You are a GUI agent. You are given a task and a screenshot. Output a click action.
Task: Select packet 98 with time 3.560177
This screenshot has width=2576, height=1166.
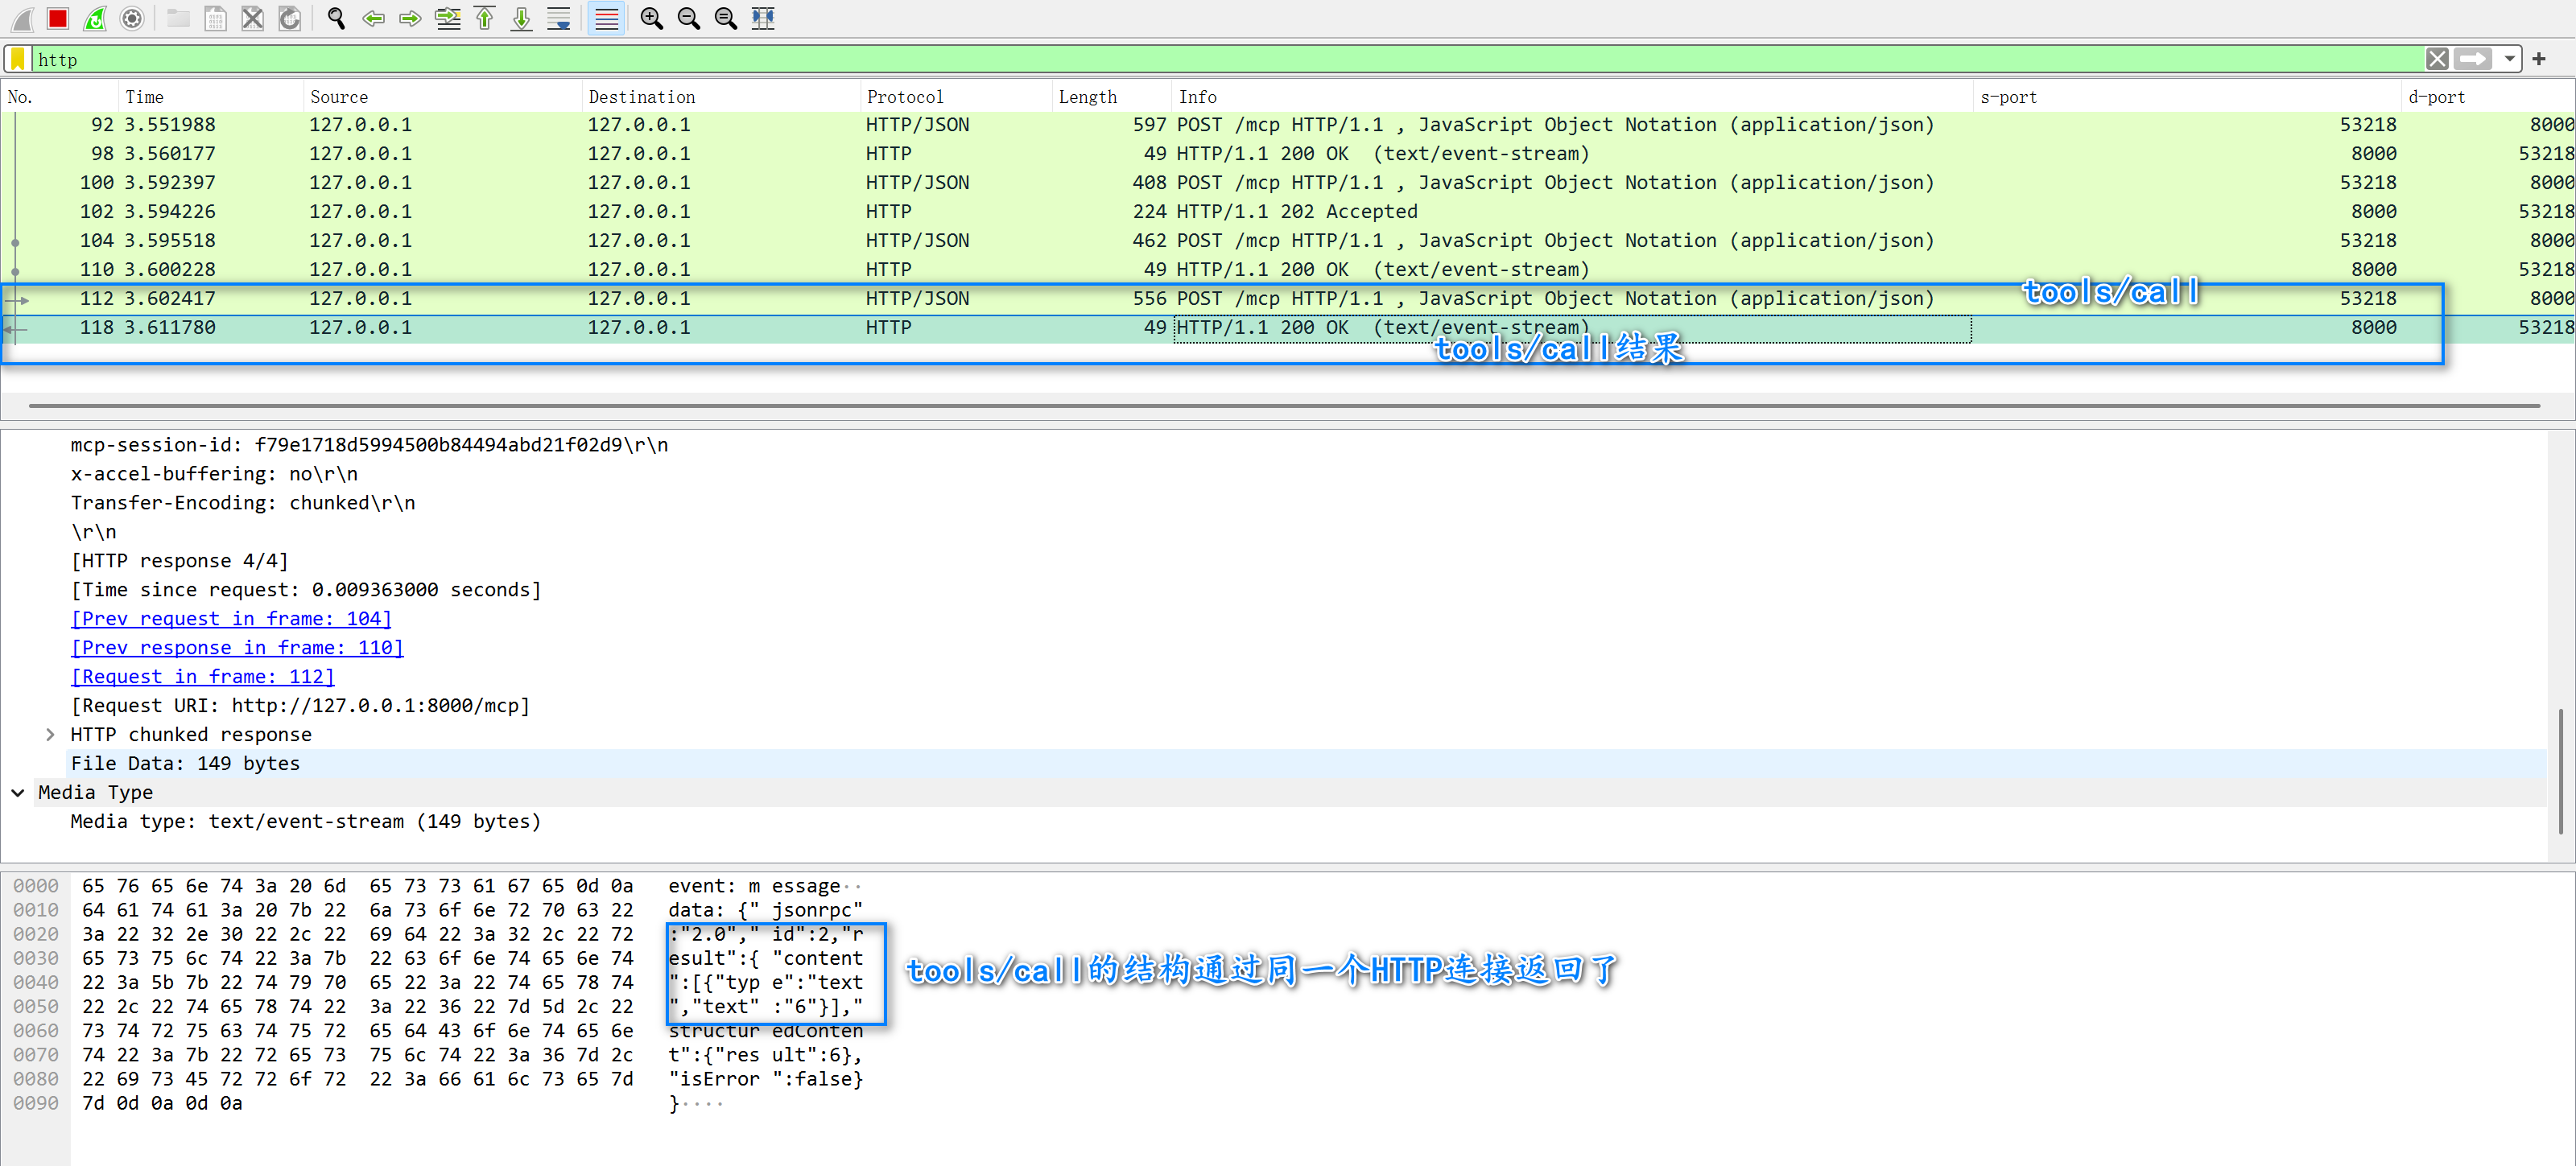coord(1288,154)
